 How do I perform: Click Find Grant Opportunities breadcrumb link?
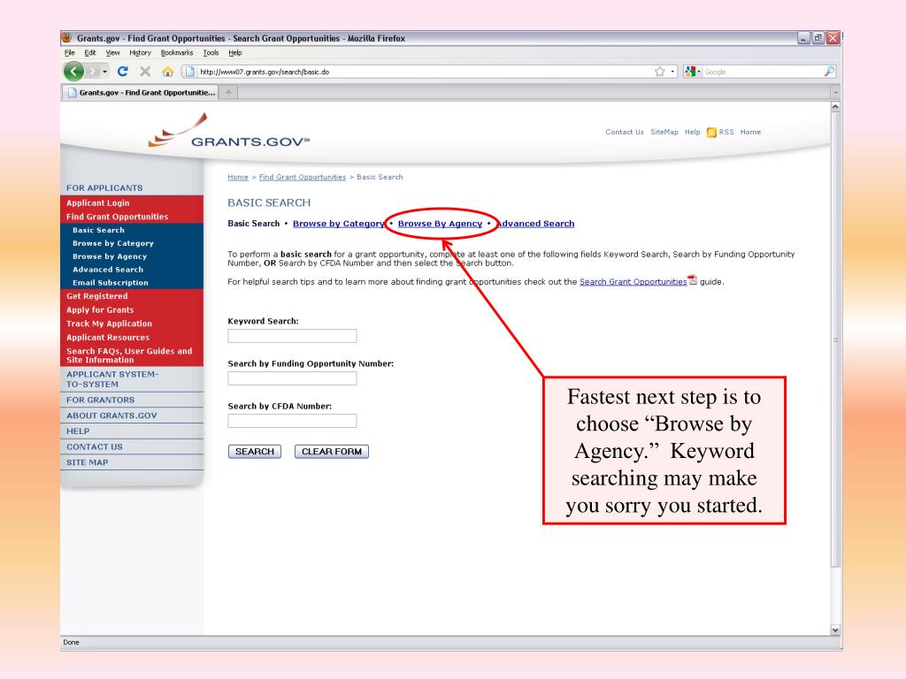[x=303, y=177]
